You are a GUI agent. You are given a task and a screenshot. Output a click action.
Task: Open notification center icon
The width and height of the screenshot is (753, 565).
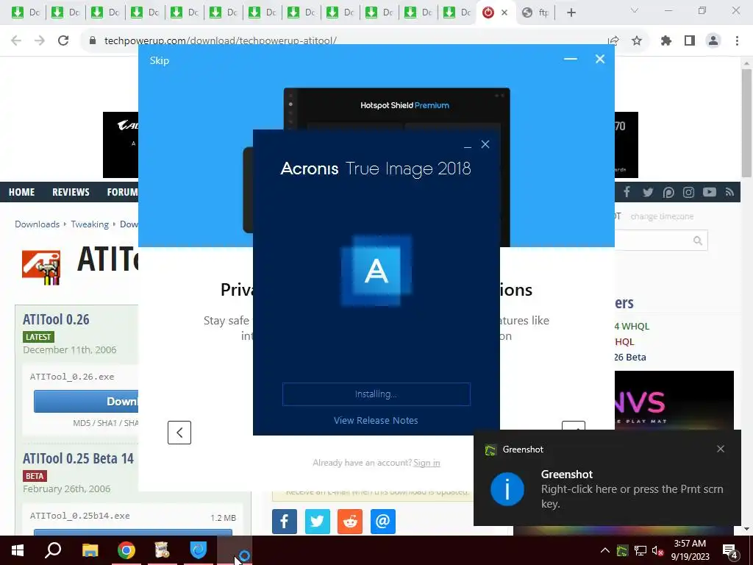(x=729, y=551)
